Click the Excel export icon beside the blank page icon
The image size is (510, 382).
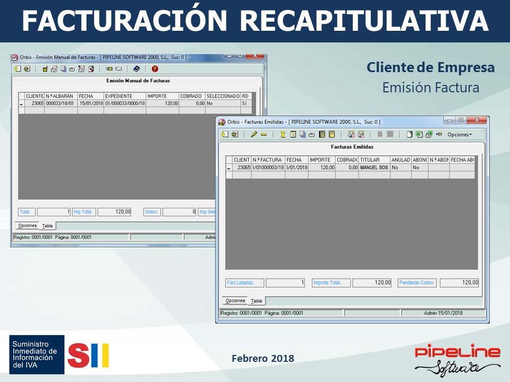tap(419, 134)
